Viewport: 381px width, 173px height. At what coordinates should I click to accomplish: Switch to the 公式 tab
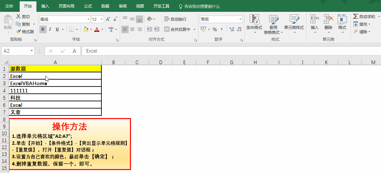(x=88, y=6)
